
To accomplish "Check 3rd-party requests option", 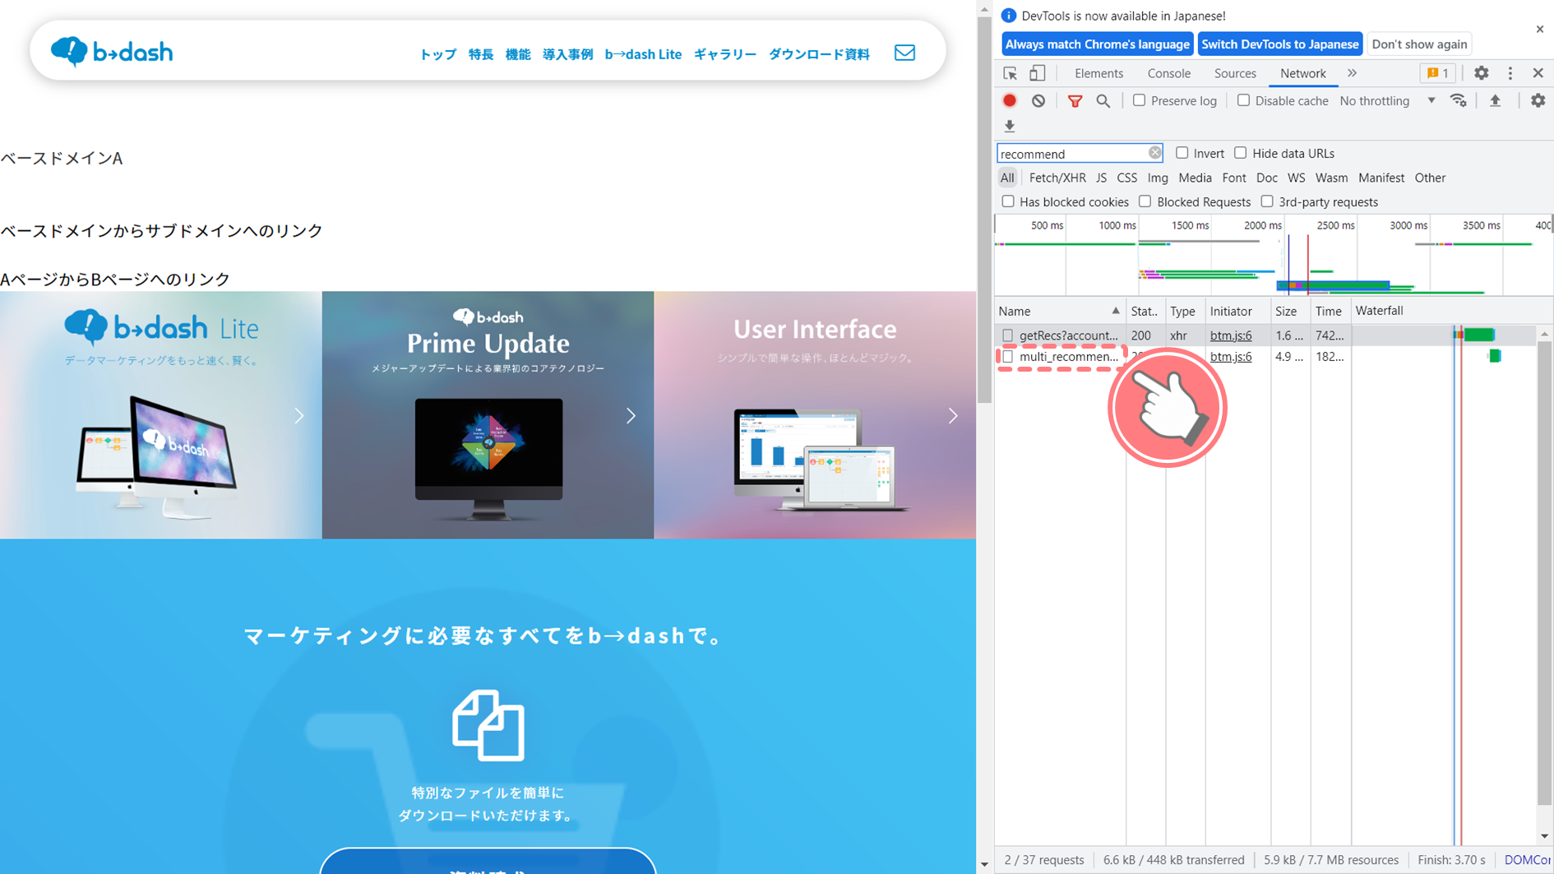I will click(x=1267, y=201).
